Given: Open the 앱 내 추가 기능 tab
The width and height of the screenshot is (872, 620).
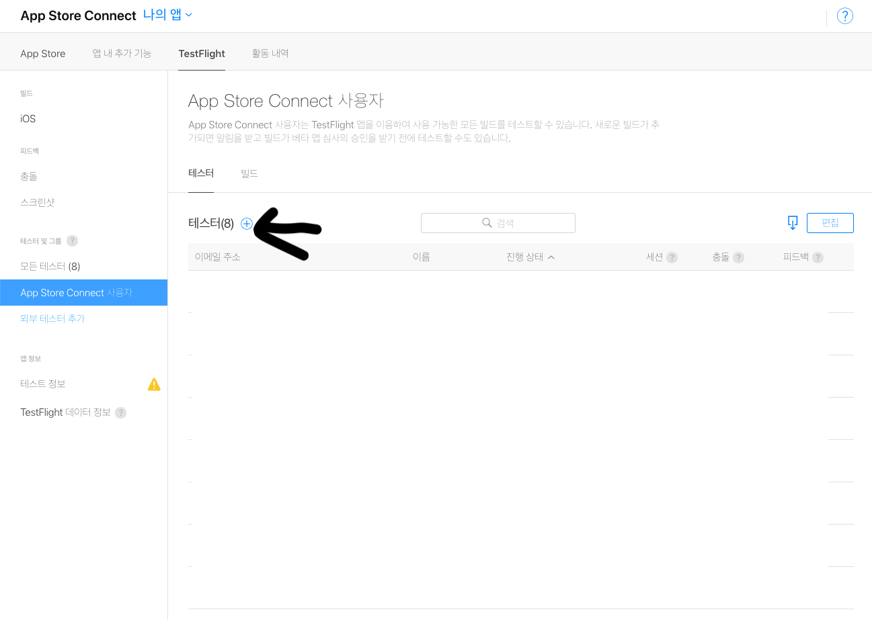Looking at the screenshot, I should pyautogui.click(x=122, y=53).
